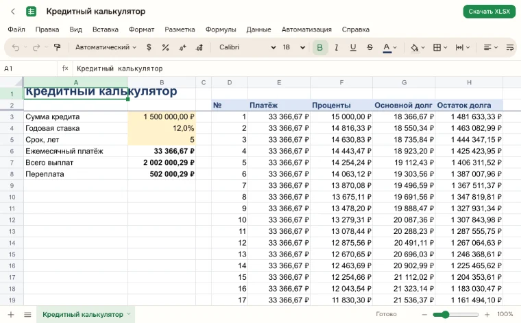Screen dimensions: 521x323
Task: Open the all sheets list icon
Action: click(x=27, y=314)
